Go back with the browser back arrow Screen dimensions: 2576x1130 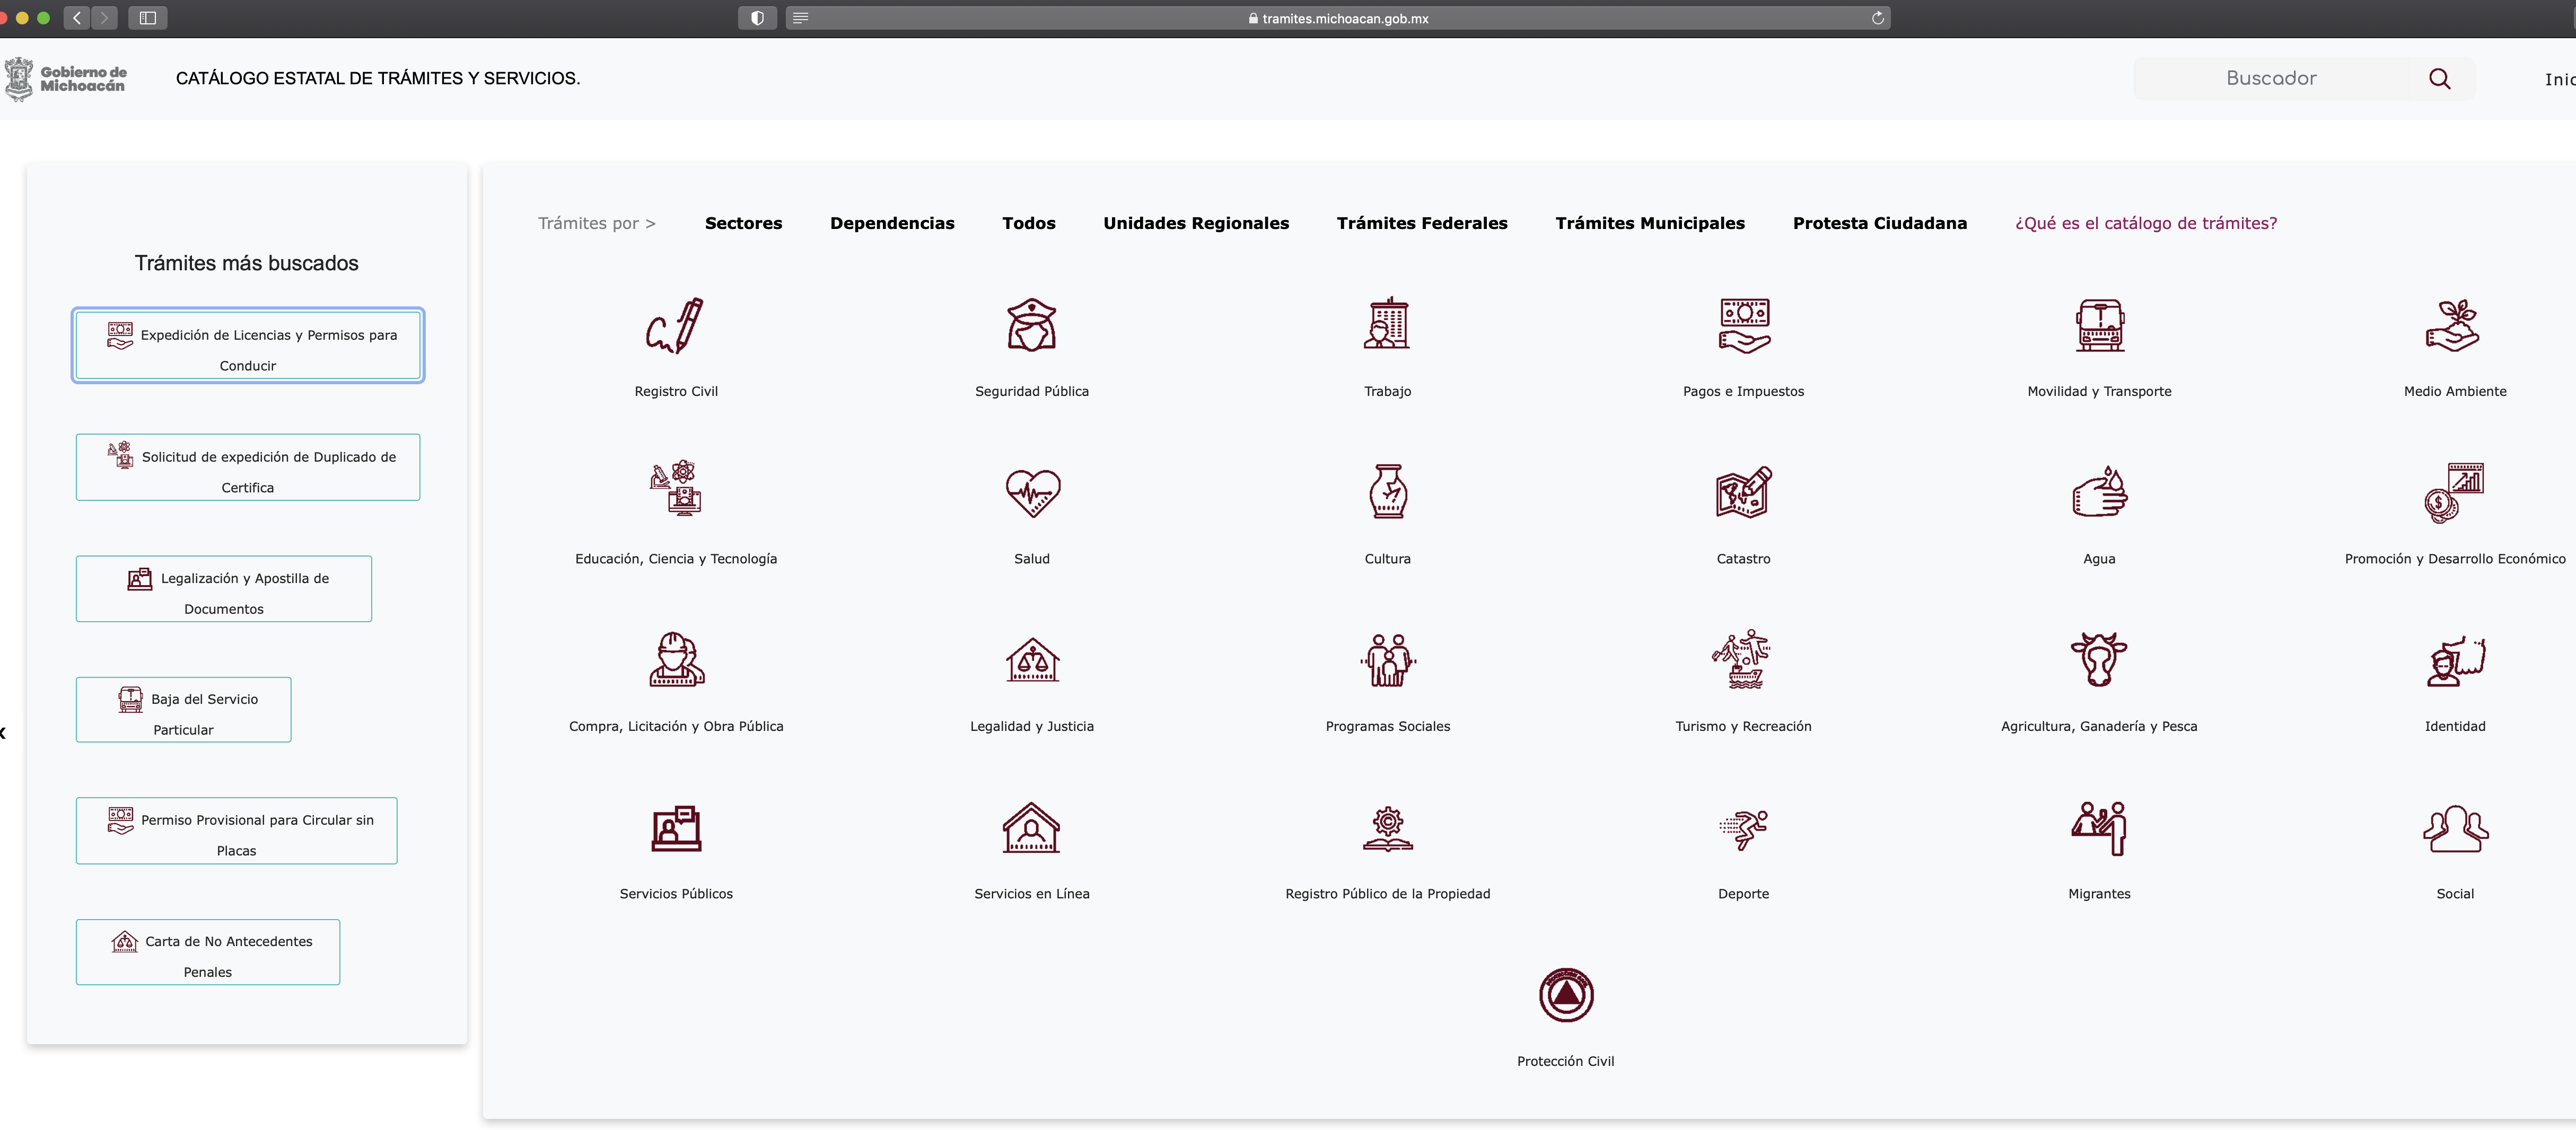pos(77,18)
